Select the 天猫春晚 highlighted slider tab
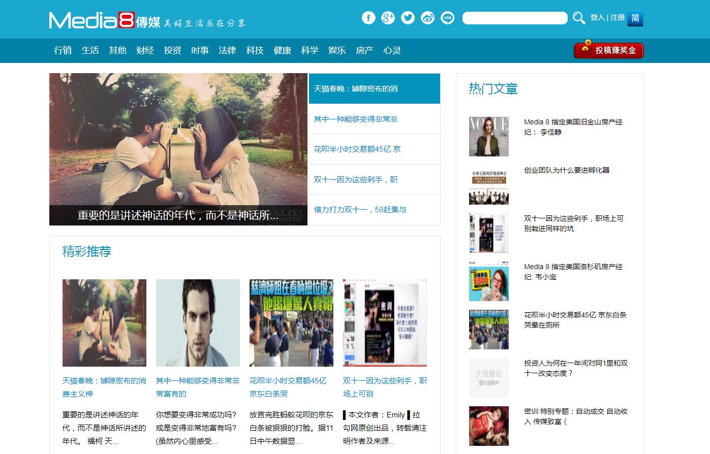This screenshot has width=710, height=454. [x=374, y=89]
